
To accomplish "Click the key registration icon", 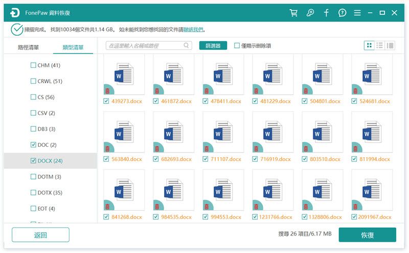I will (x=310, y=13).
